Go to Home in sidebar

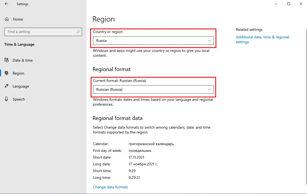(x=18, y=19)
